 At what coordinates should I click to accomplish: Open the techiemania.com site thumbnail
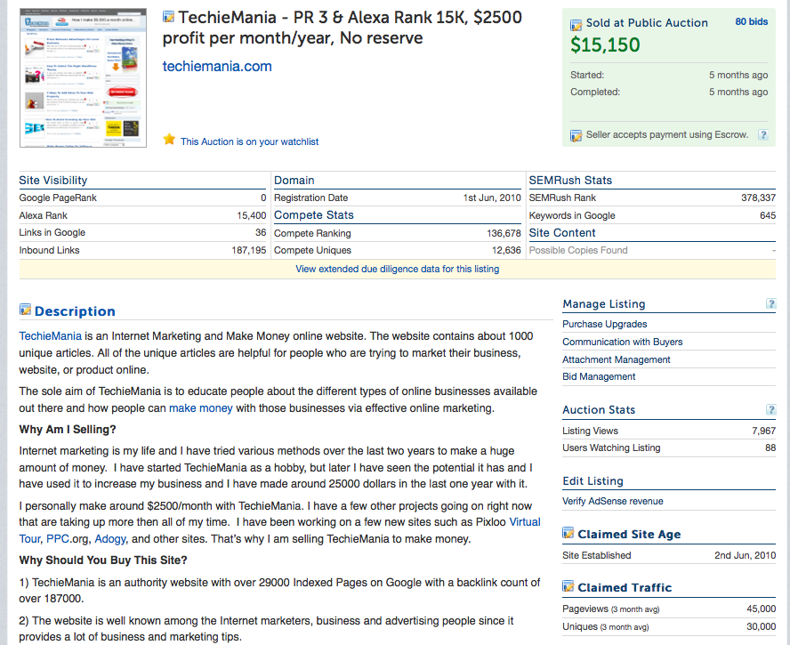coord(83,77)
